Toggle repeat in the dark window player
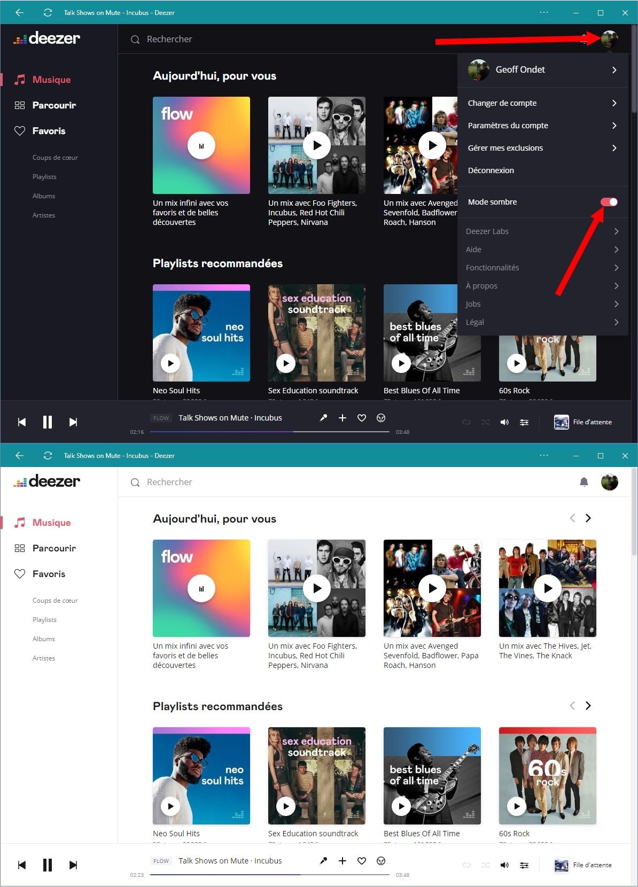 tap(466, 422)
